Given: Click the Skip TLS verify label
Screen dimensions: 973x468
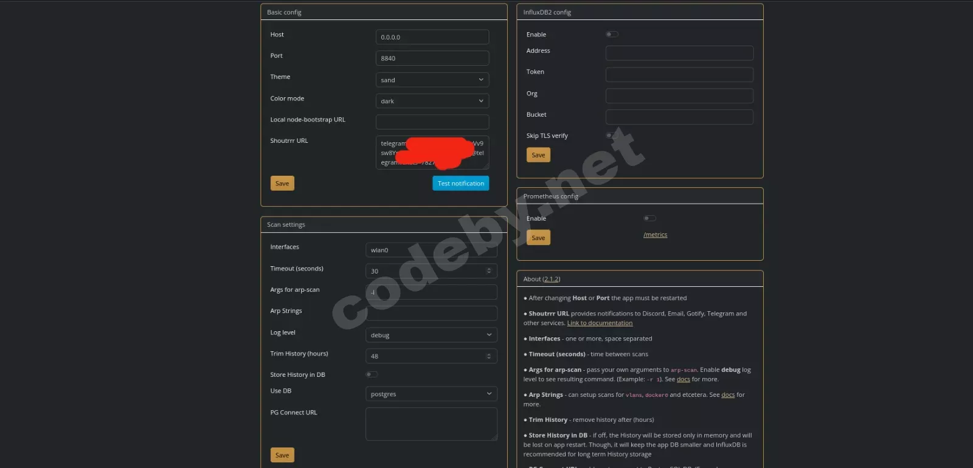Looking at the screenshot, I should 547,136.
